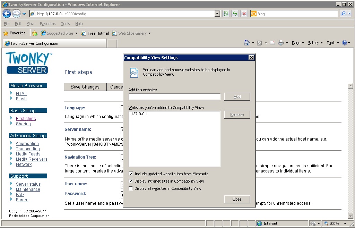Disable Display intranet sites in Compatibility View

(x=131, y=181)
